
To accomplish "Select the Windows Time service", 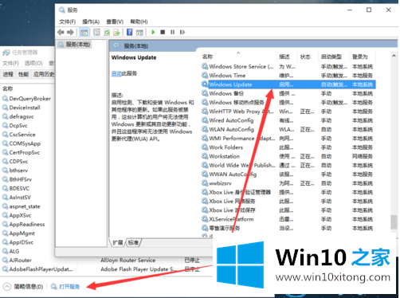I will coord(288,76).
